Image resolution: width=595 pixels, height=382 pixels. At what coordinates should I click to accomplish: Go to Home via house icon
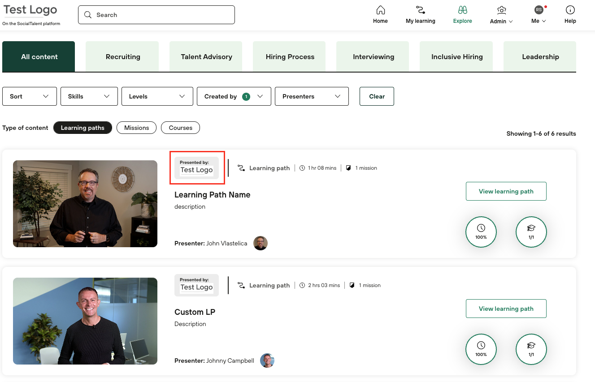point(380,10)
